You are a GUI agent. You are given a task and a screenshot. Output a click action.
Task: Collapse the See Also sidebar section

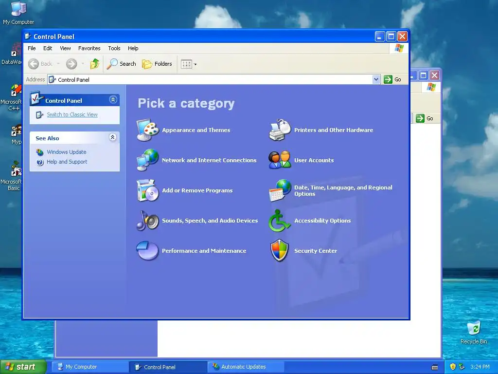pyautogui.click(x=113, y=137)
